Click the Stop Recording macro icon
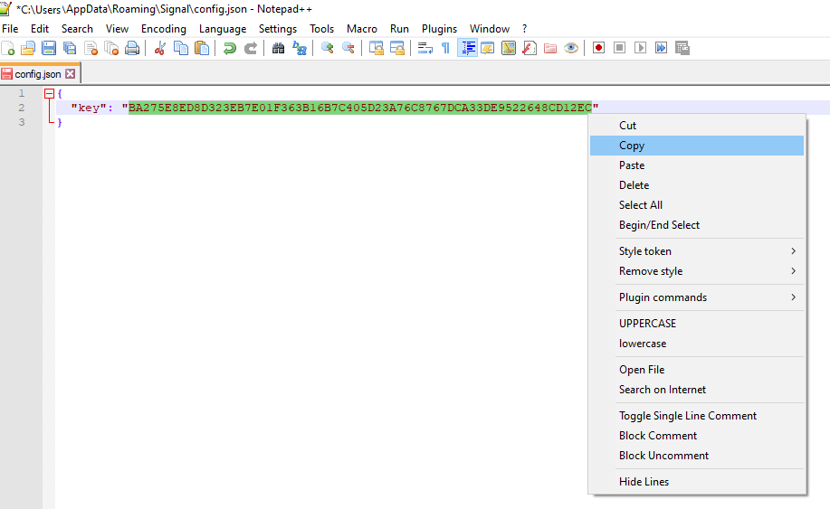 click(619, 48)
